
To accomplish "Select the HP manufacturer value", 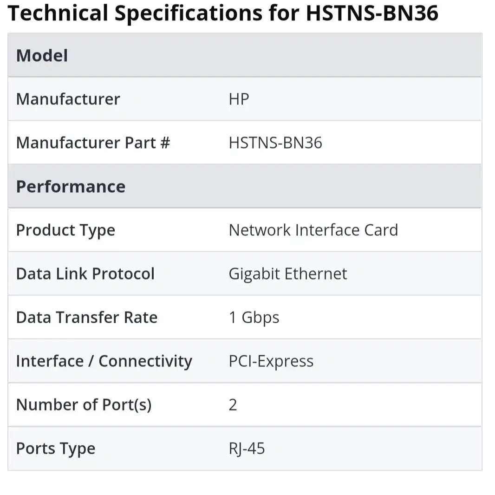I will click(239, 99).
